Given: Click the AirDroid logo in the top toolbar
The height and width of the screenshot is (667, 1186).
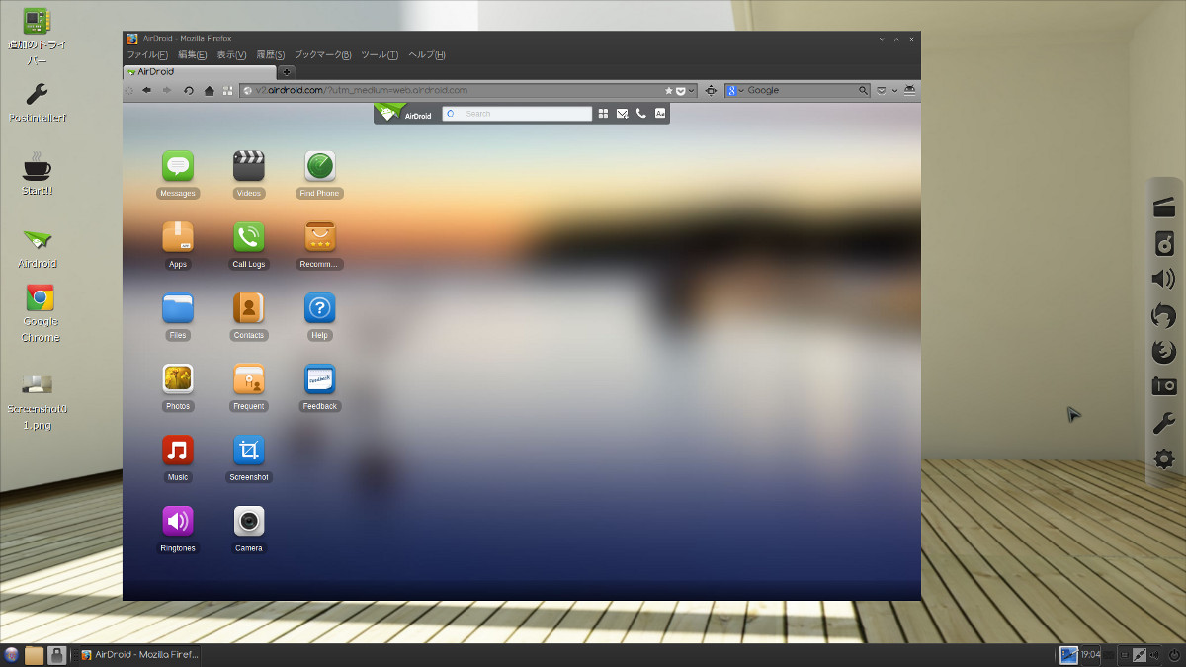Looking at the screenshot, I should [x=404, y=113].
